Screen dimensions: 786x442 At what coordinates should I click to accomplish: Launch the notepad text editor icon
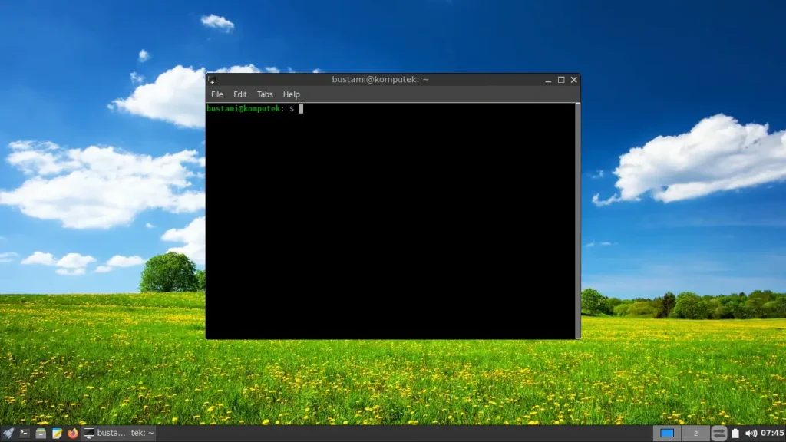57,433
